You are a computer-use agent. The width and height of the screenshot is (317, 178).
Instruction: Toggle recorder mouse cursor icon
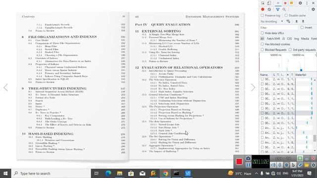click(293, 165)
